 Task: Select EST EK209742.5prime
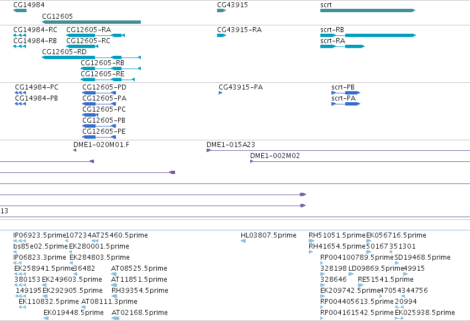coord(323,296)
